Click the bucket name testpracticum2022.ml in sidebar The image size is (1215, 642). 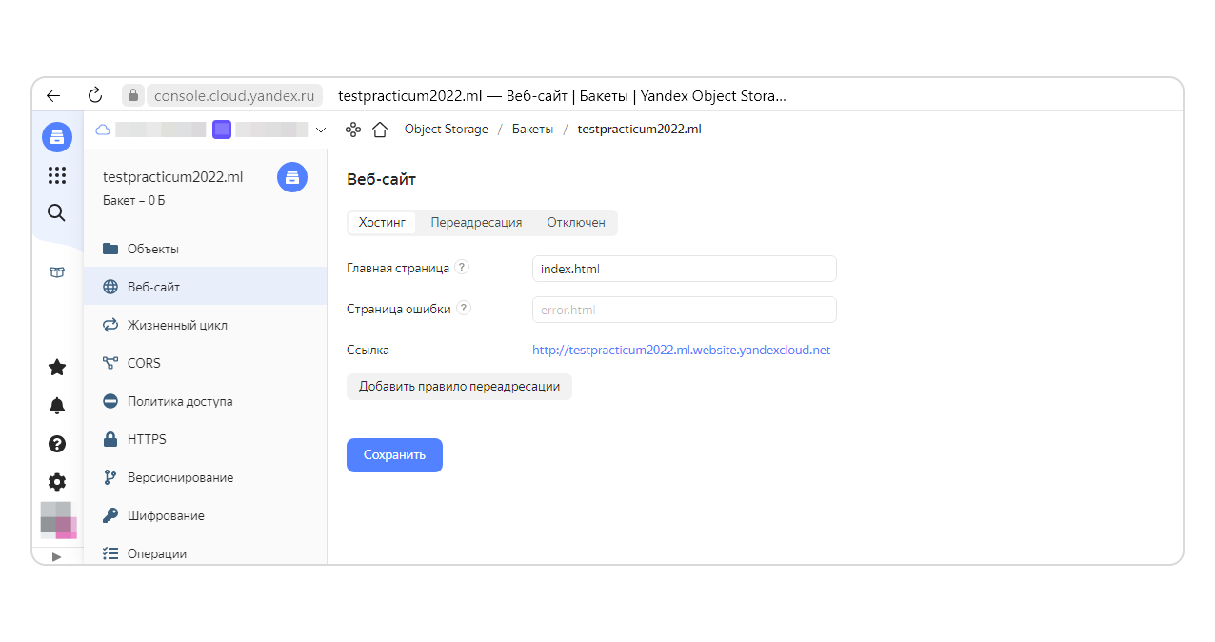pyautogui.click(x=172, y=177)
